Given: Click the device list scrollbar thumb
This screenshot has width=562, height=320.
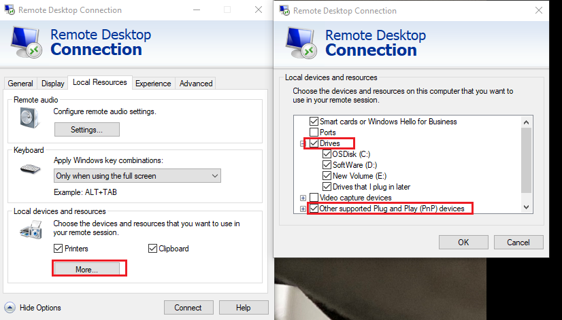Looking at the screenshot, I should click(x=526, y=160).
